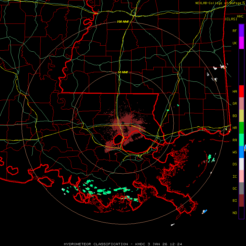
Task: Click the RF legend label
Action: [x=235, y=31]
